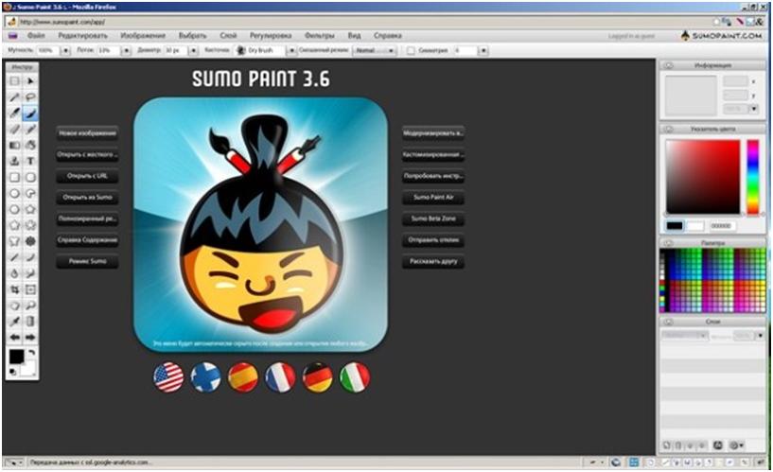Click the Redo right arrow in toolbox
Image resolution: width=773 pixels, height=472 pixels.
click(x=30, y=338)
